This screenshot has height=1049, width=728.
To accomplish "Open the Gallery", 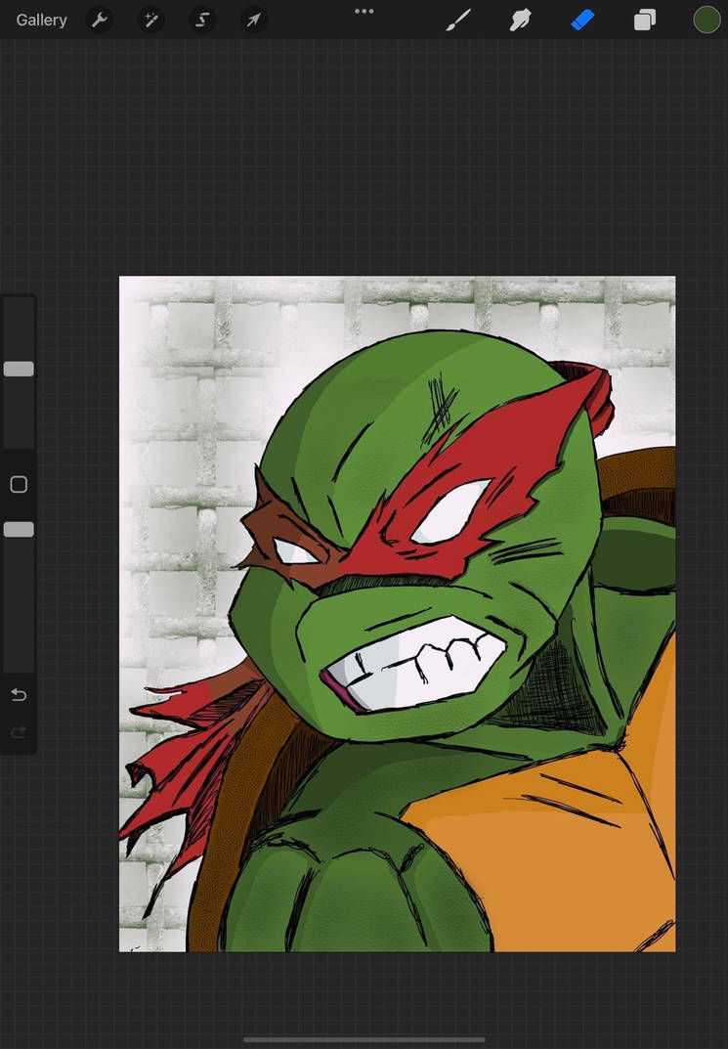I will coord(41,21).
